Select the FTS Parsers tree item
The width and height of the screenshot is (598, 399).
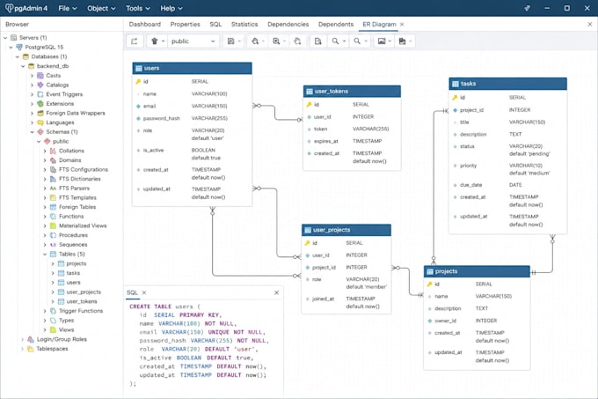click(x=74, y=188)
